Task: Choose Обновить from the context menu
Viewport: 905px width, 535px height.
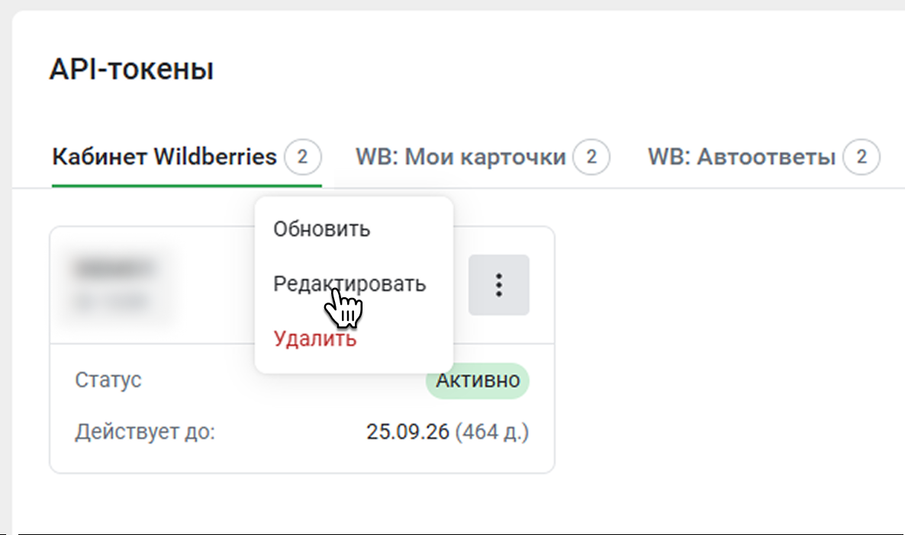Action: [x=322, y=229]
